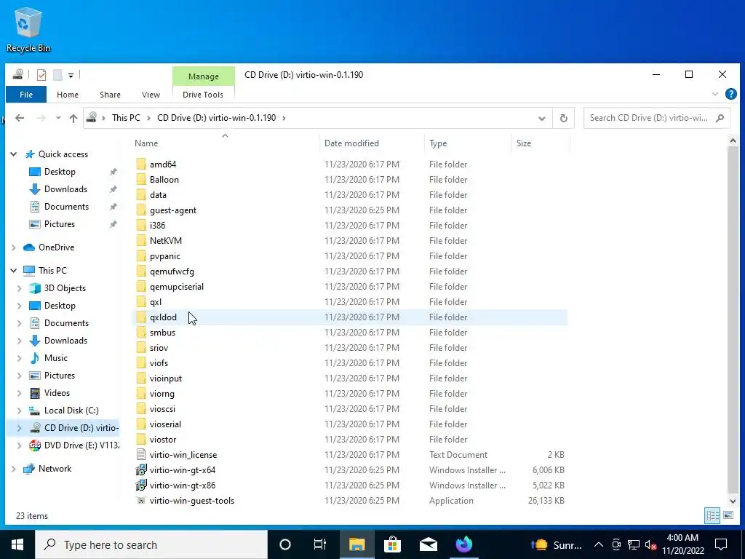Screen dimensions: 745x559
Task: Open the notification center icon
Action: [721, 544]
